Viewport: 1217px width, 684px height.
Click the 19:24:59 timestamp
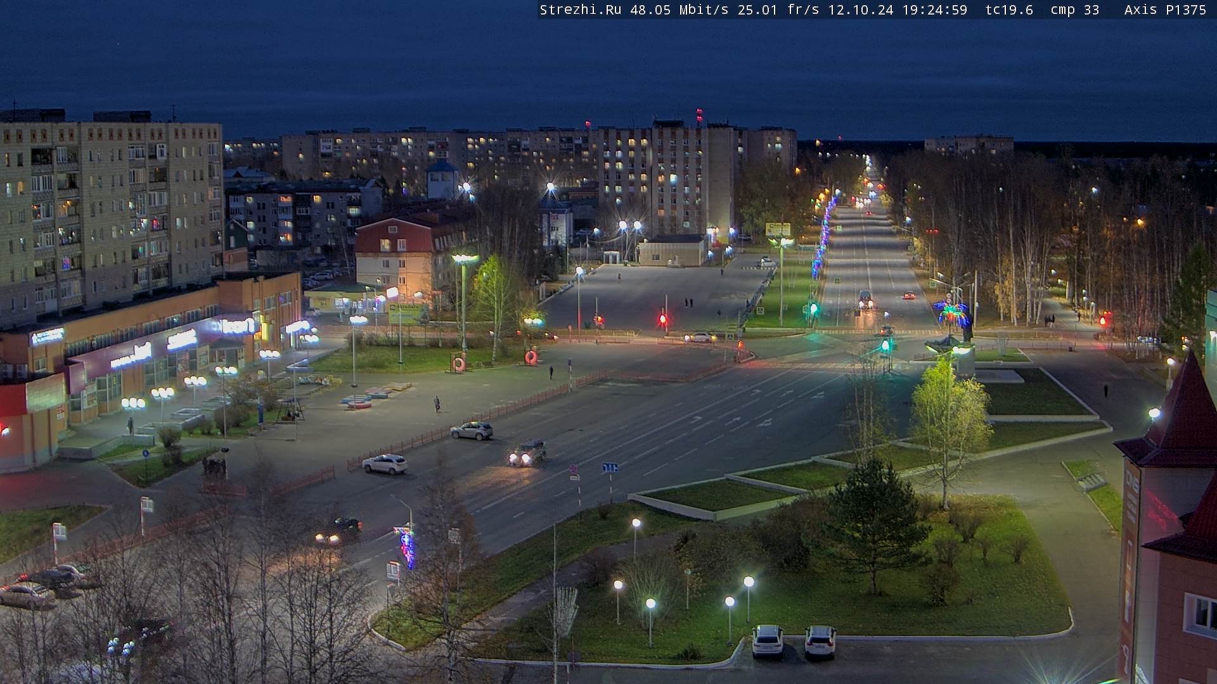(934, 9)
